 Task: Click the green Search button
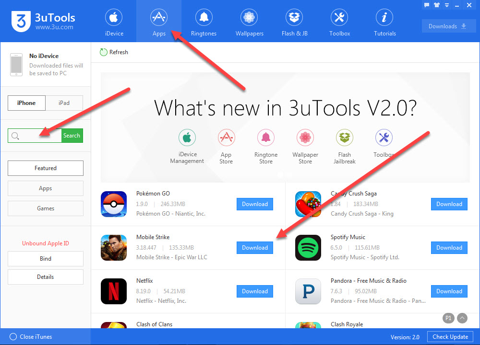click(x=72, y=136)
